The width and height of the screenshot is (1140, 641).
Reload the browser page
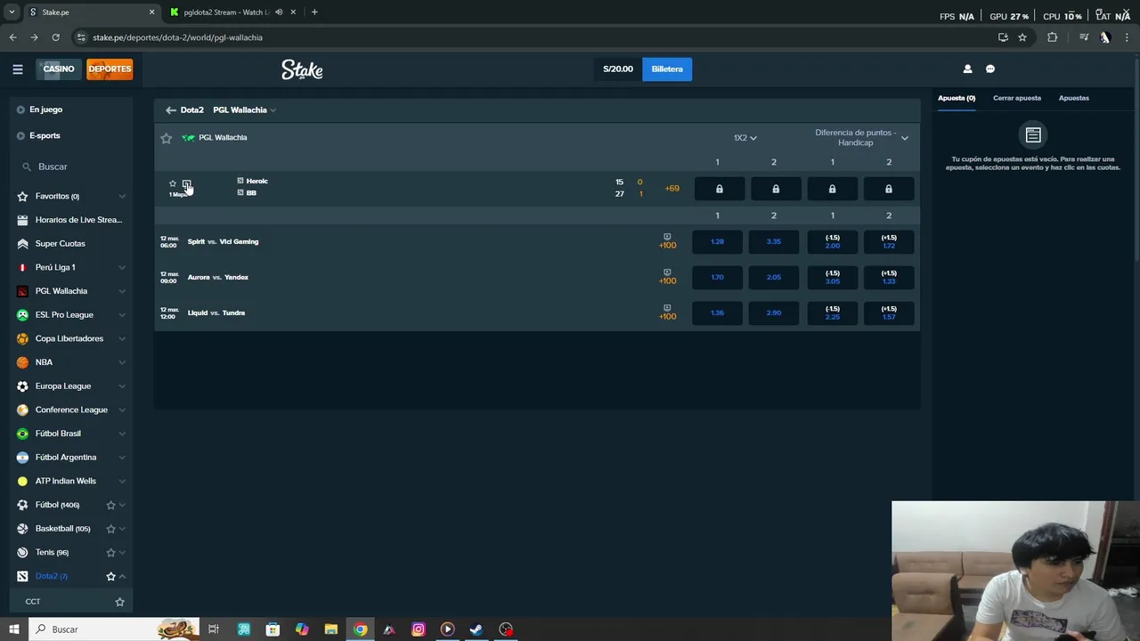(55, 37)
